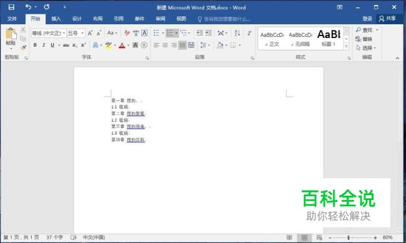Viewport: 406px width, 243px height.
Task: Expand the styles gallery
Action: pos(347,46)
